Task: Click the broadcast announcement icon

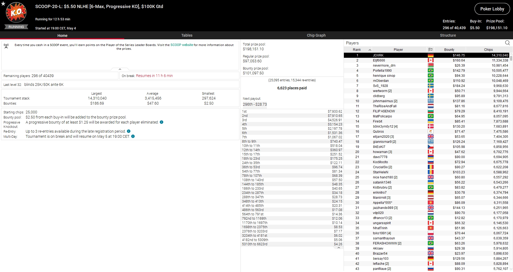Action: 6,46
